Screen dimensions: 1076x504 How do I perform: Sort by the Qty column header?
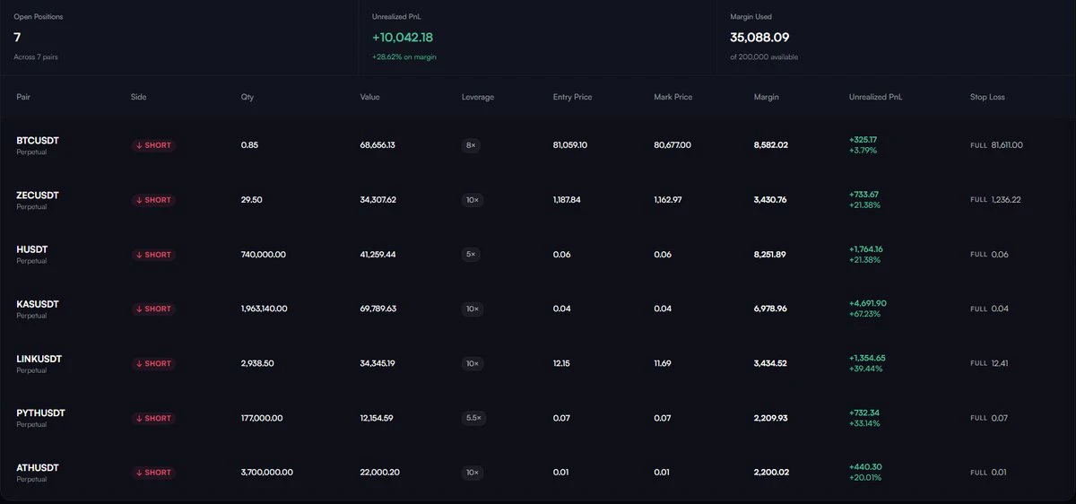(x=247, y=97)
